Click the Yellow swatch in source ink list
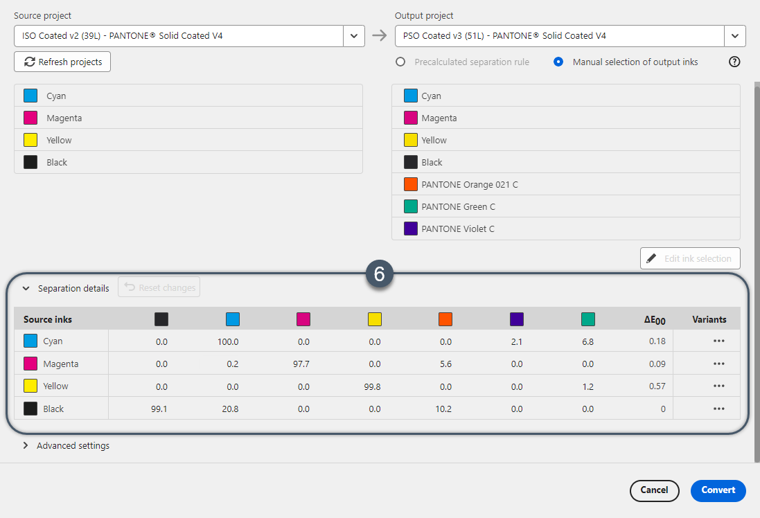Viewport: 760px width, 518px height. click(x=30, y=140)
